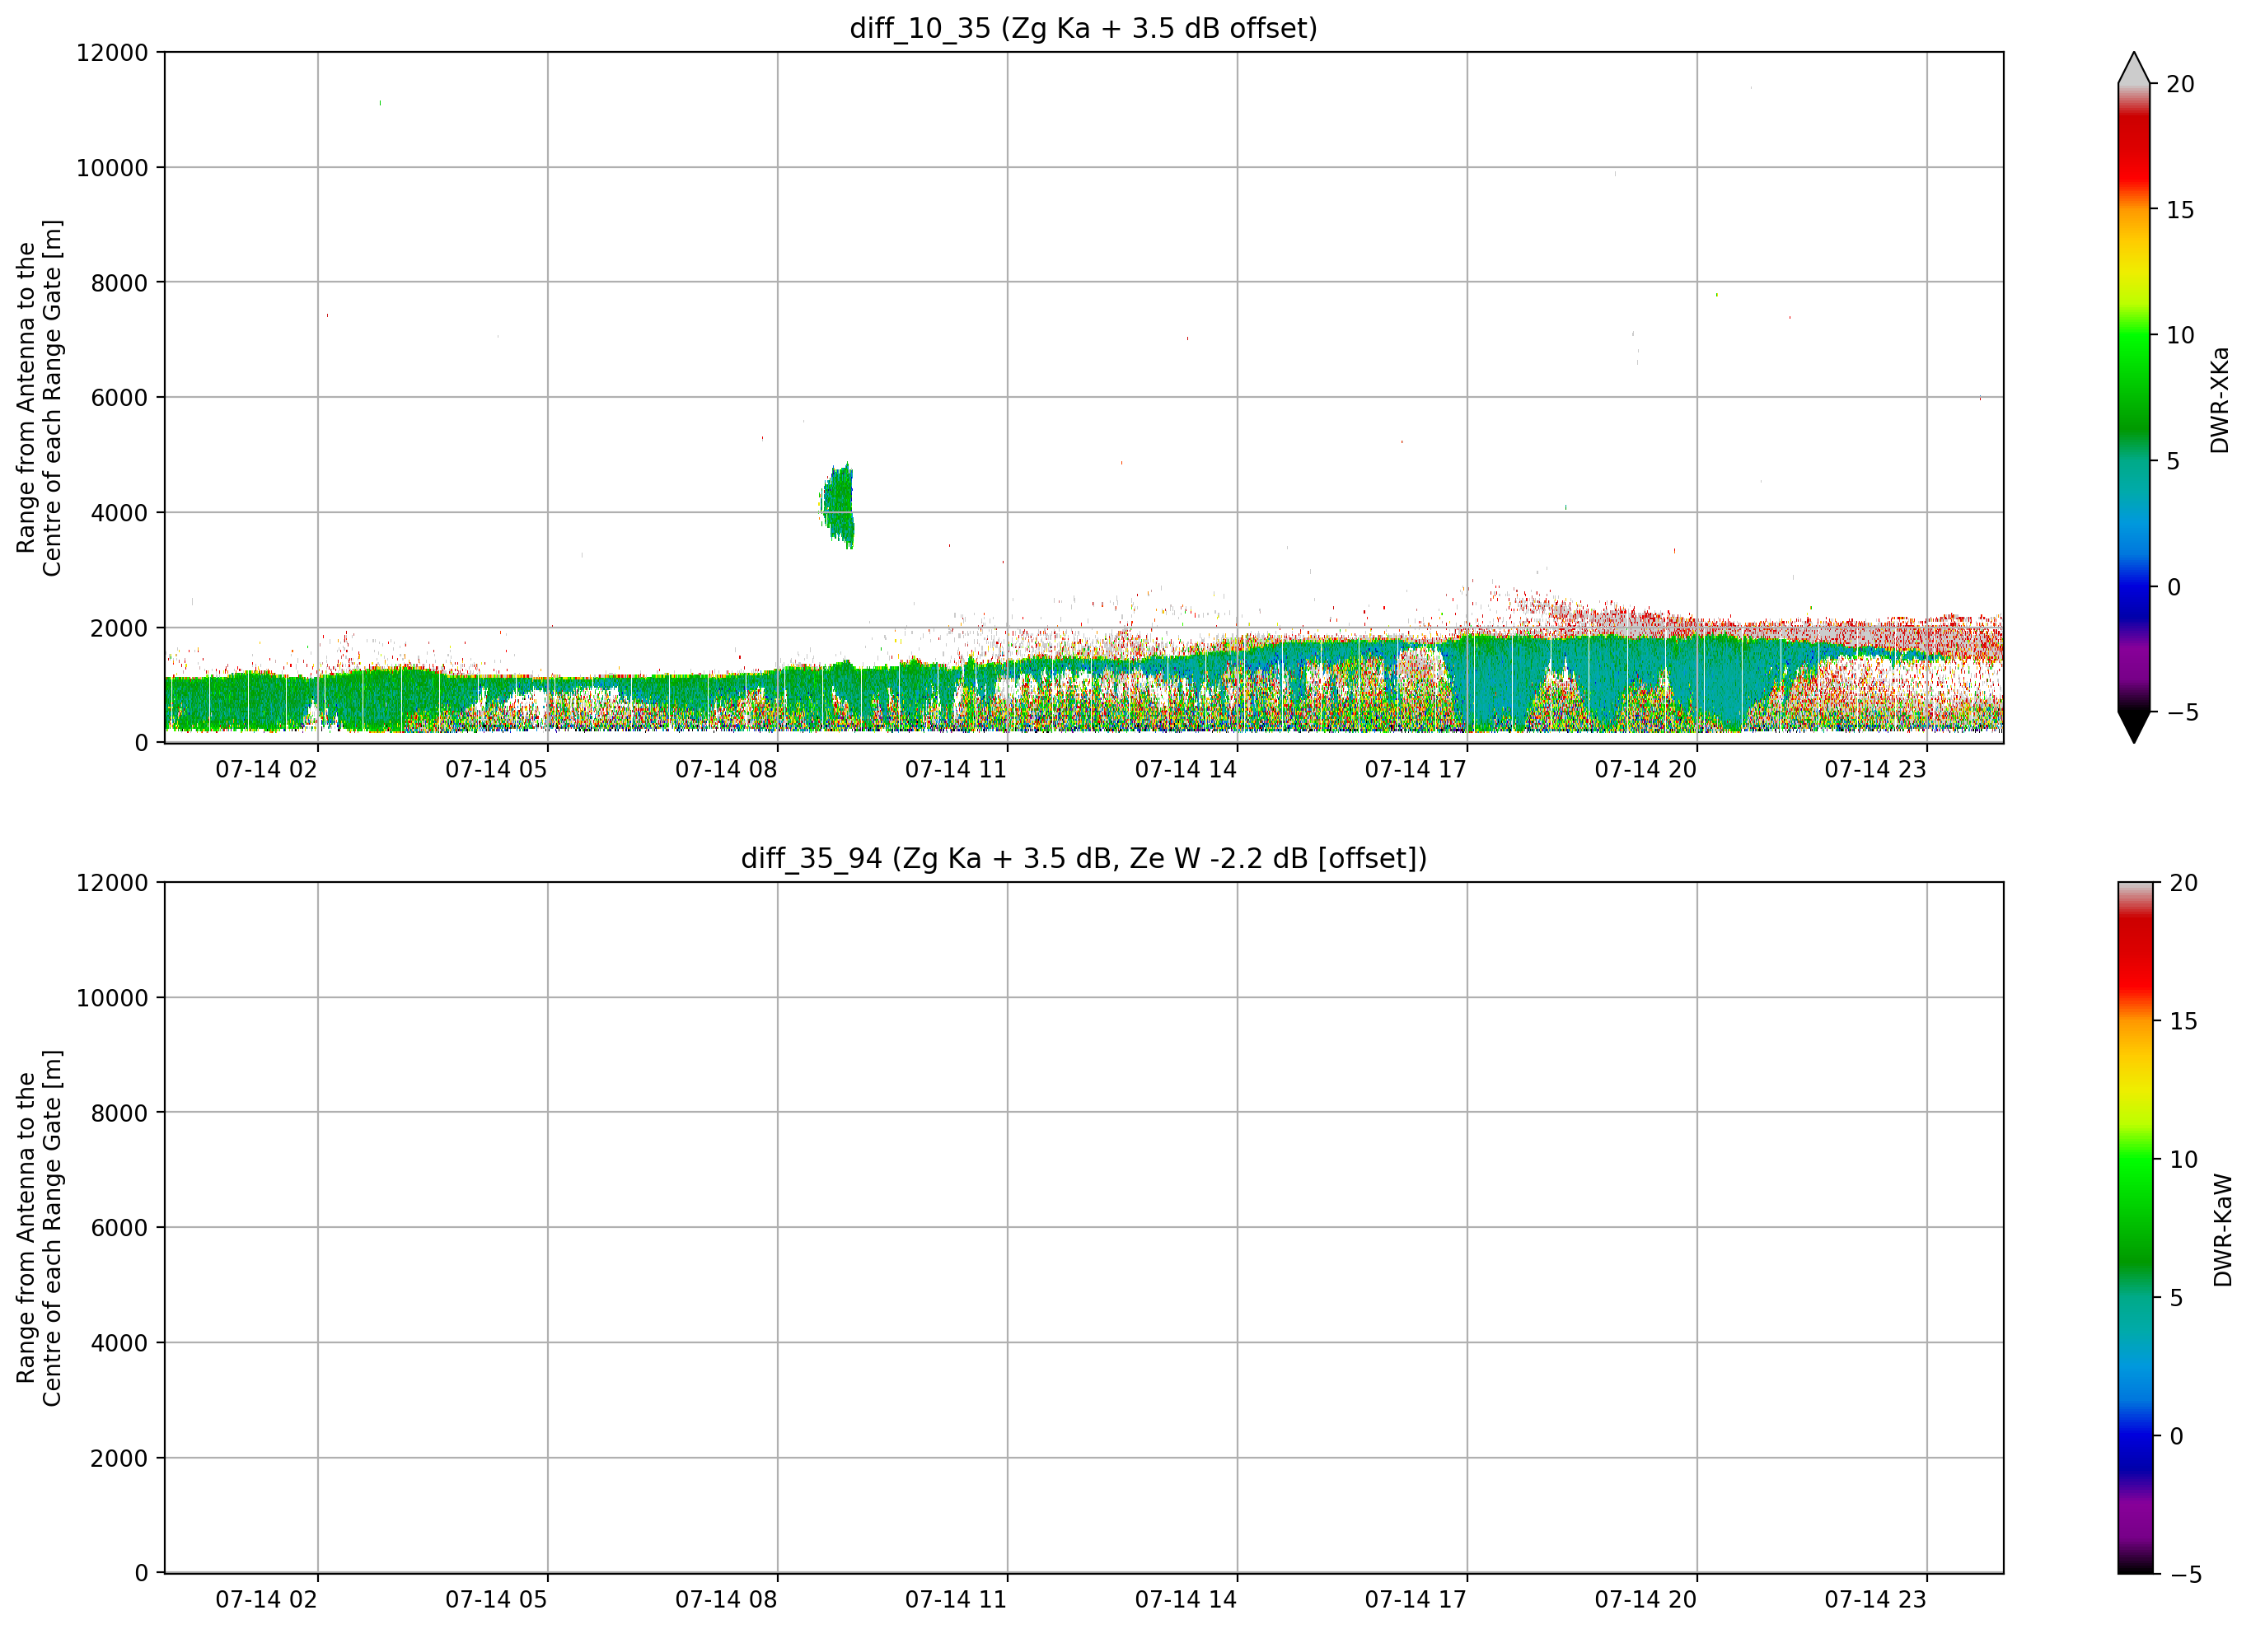
Task: Click the 2000 y-tick label of the top plot
Action: click(119, 628)
